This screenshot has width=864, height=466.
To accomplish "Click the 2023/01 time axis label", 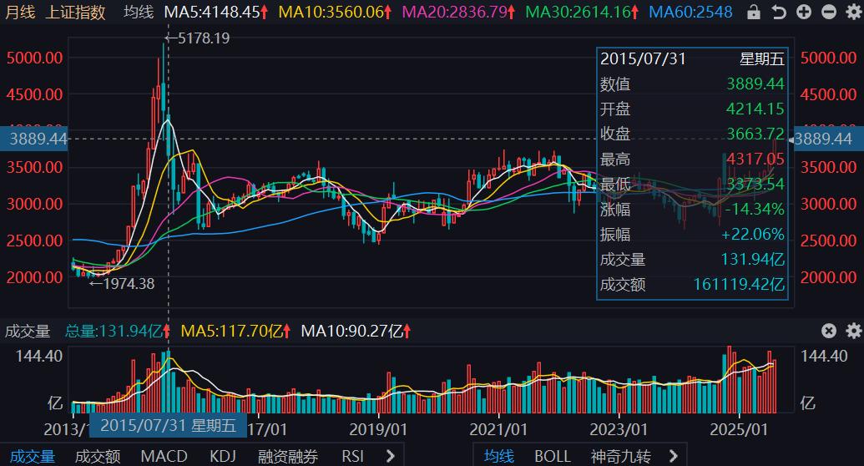I will click(619, 429).
